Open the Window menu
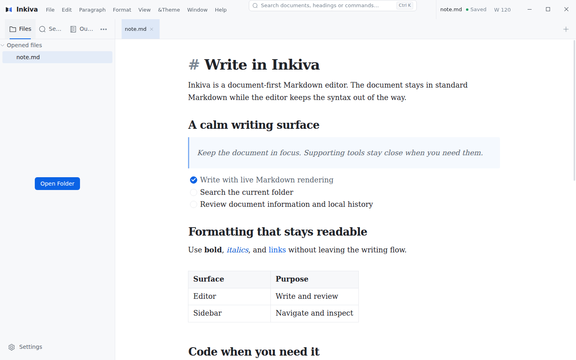The image size is (576, 360). tap(197, 10)
